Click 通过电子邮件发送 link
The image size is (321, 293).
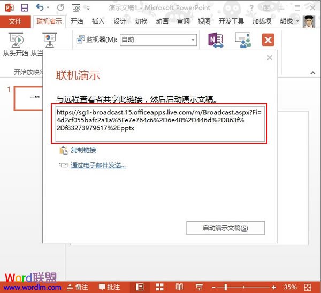click(x=98, y=165)
